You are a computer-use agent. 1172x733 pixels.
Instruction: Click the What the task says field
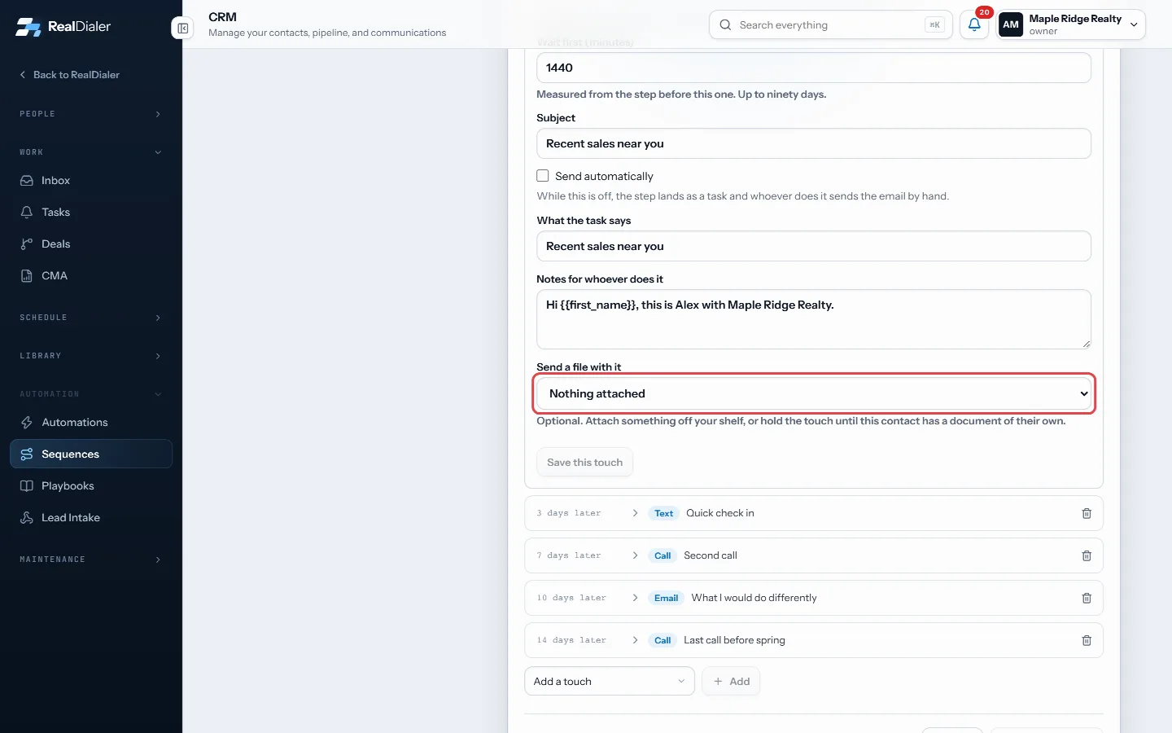click(x=814, y=246)
